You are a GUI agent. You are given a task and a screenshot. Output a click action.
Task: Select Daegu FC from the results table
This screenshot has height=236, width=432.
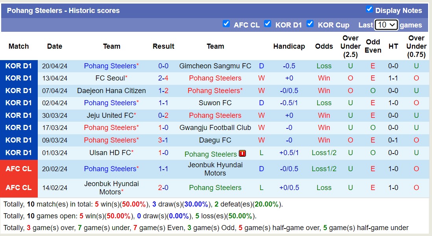215,140
